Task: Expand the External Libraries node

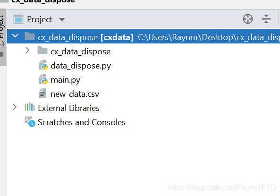Action: click(15, 107)
